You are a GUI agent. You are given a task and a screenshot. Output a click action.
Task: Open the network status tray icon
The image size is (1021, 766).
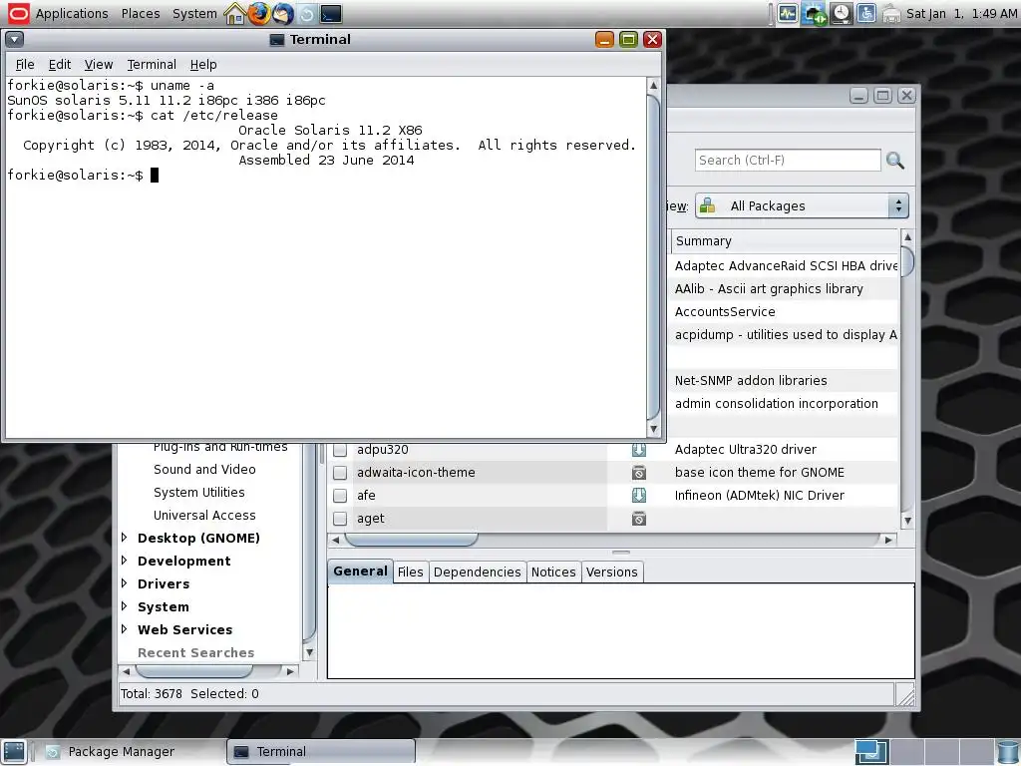pos(814,14)
